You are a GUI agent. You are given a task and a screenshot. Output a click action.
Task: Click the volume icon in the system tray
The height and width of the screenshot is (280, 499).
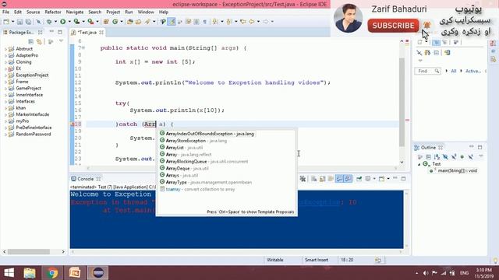426,273
